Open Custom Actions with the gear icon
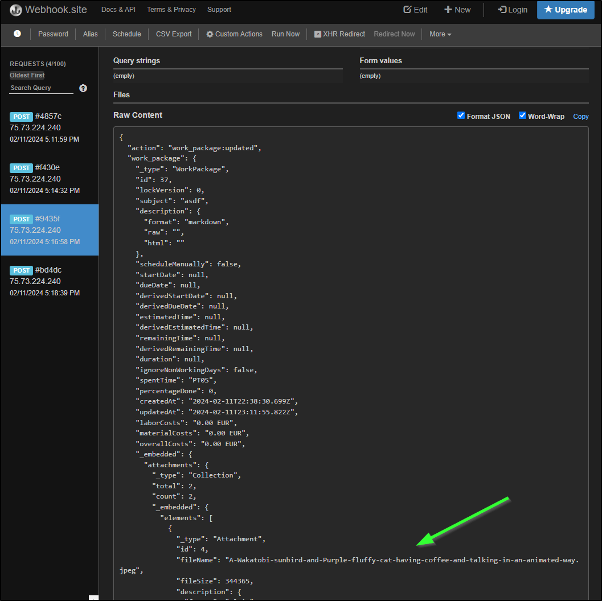 tap(234, 34)
